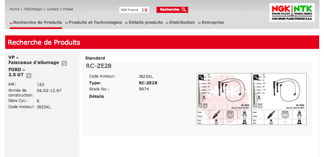Open the Presse link
The image size is (324, 157).
(x=68, y=9)
